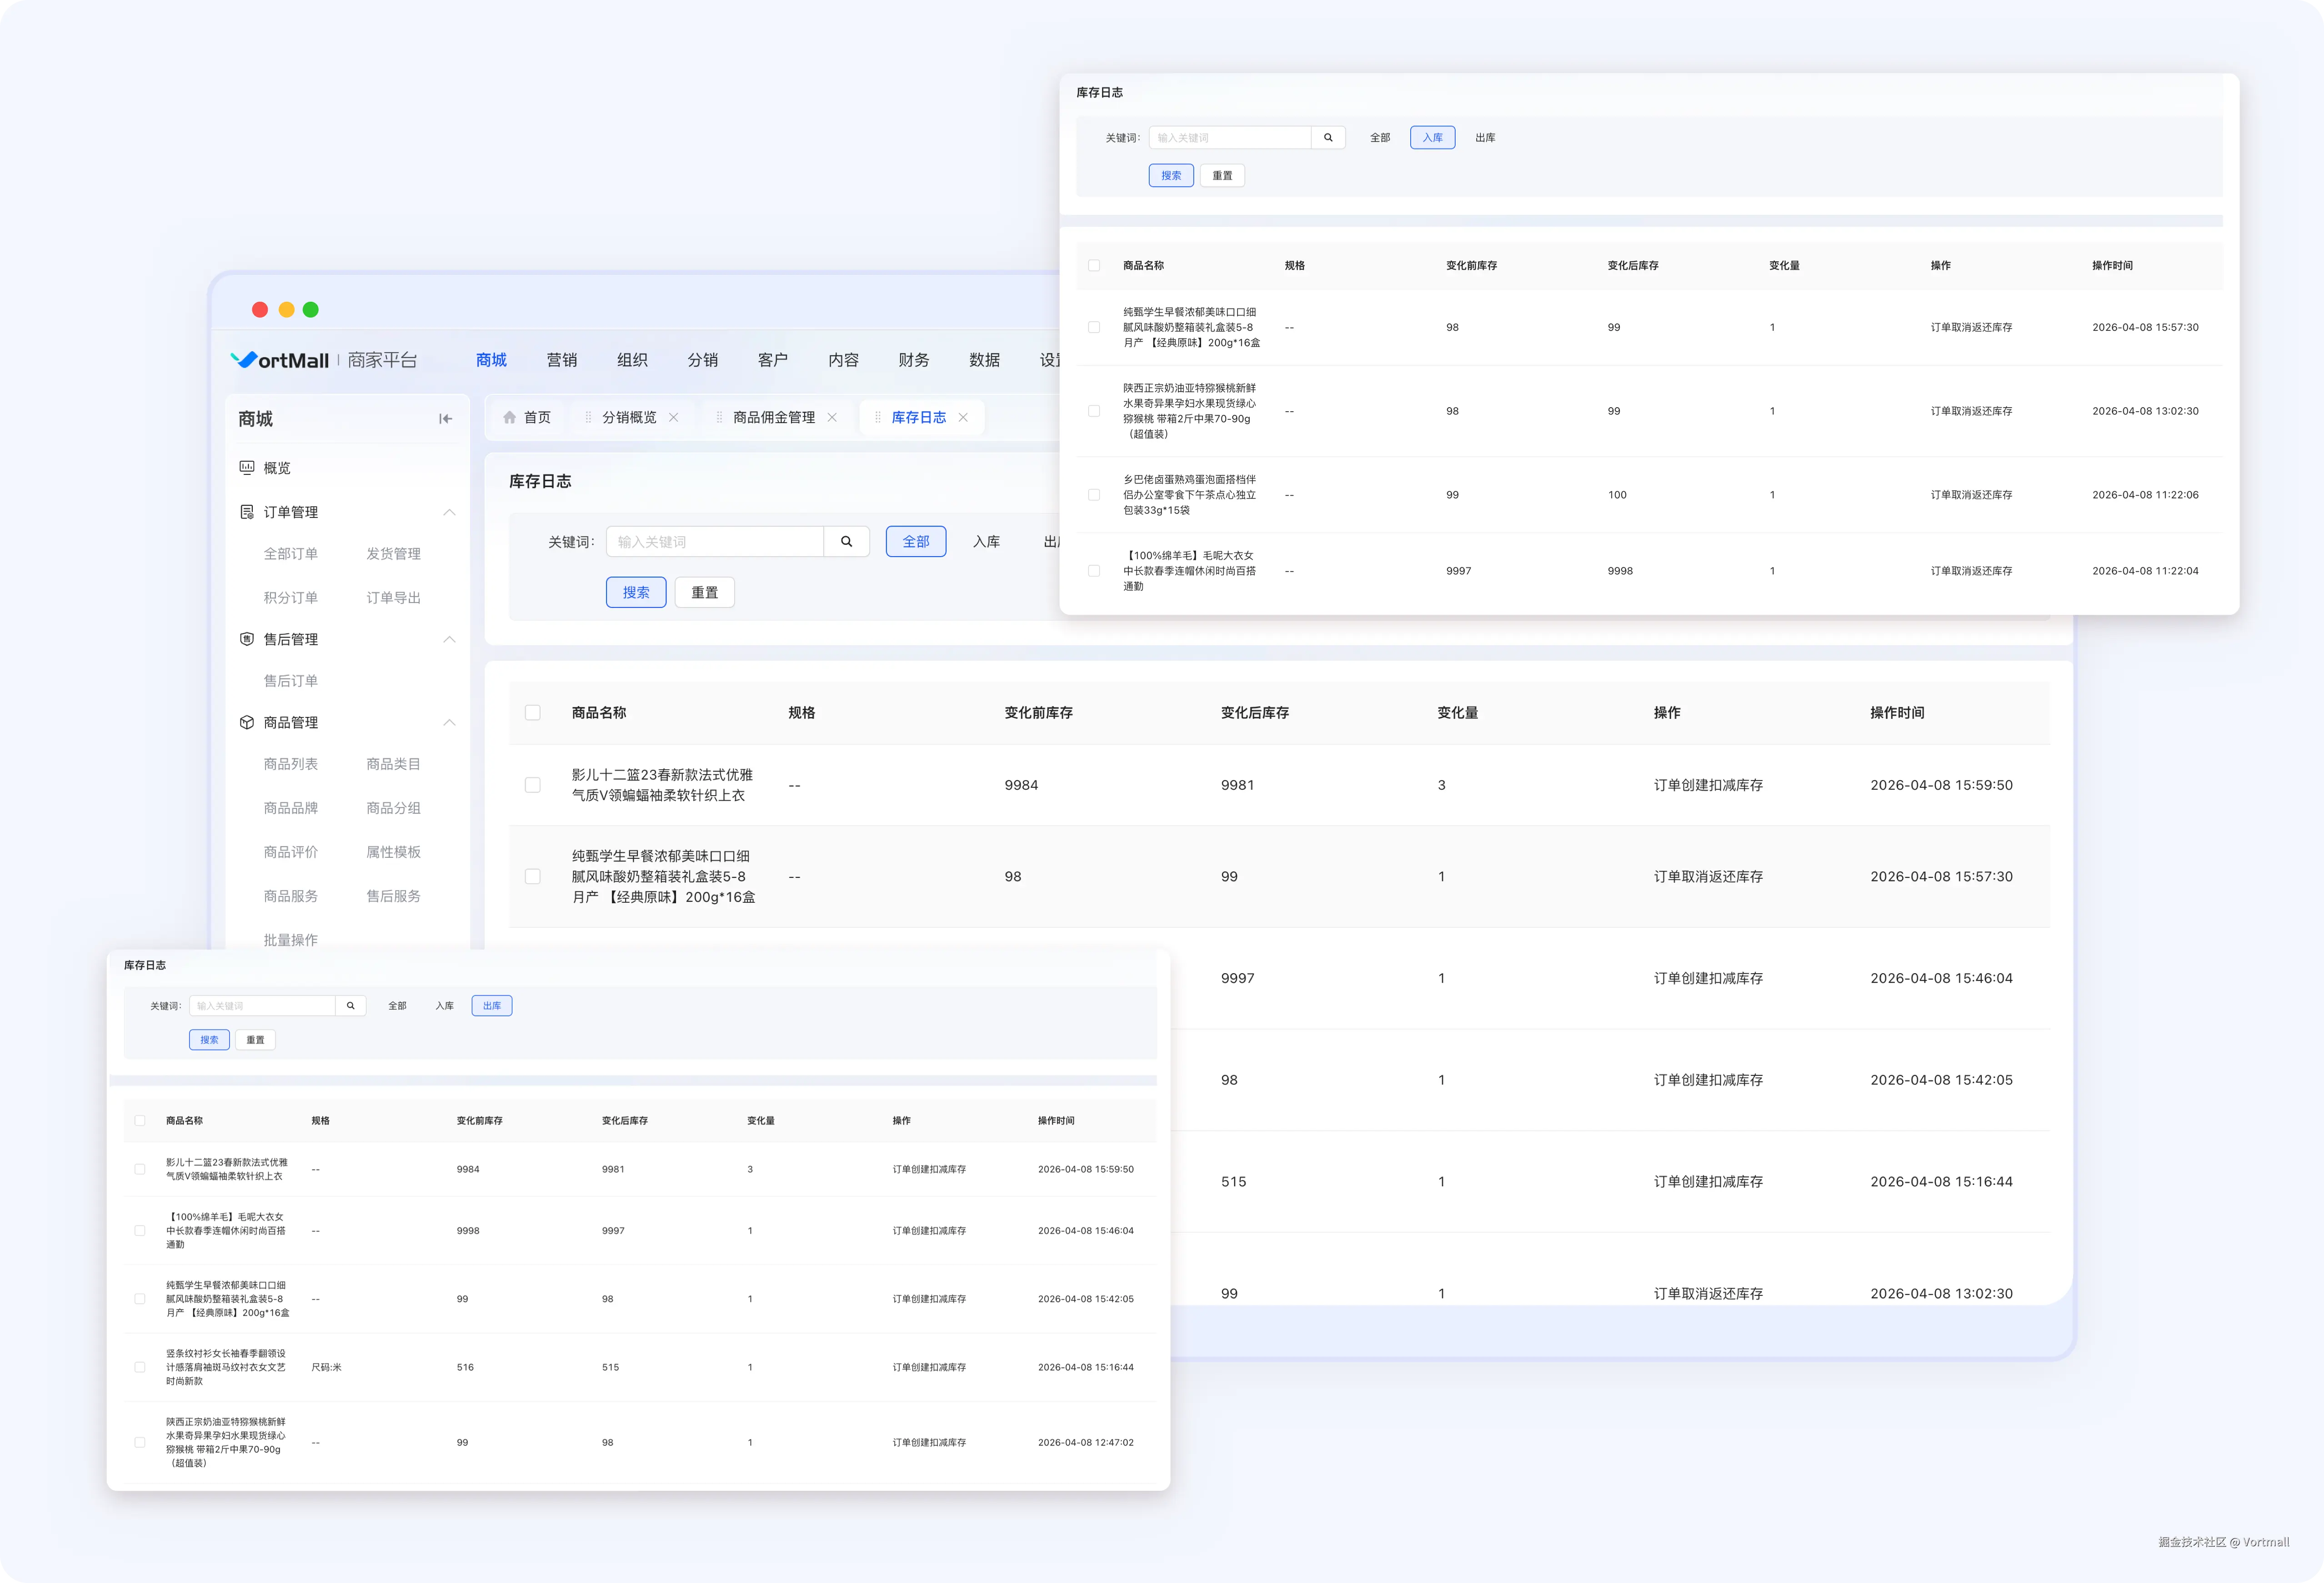Switch to the 库存日志 tab
2324x1583 pixels.
(x=918, y=418)
